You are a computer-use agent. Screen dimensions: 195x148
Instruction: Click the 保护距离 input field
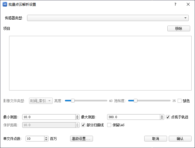click(49, 125)
